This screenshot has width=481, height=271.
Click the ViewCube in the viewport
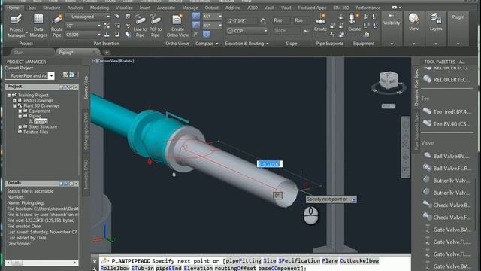tap(389, 81)
